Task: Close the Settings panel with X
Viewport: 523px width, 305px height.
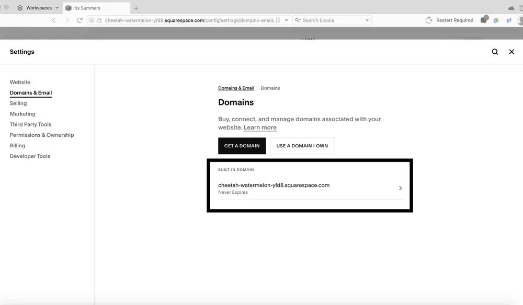Action: point(511,52)
